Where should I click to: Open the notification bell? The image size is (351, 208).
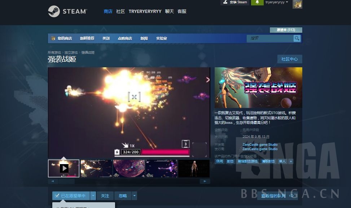257,2
